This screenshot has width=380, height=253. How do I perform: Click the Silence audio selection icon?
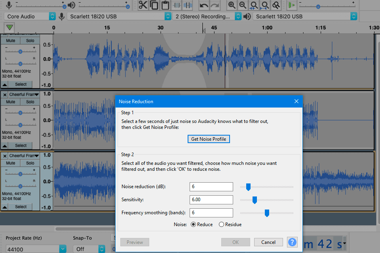[188, 5]
